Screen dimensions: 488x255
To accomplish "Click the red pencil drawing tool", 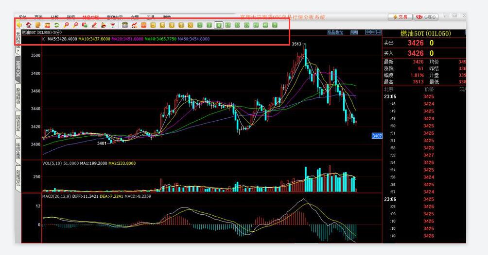I will [x=94, y=25].
